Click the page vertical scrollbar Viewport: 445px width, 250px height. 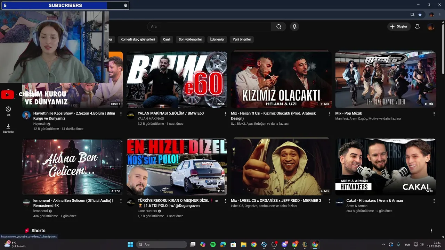(443, 49)
